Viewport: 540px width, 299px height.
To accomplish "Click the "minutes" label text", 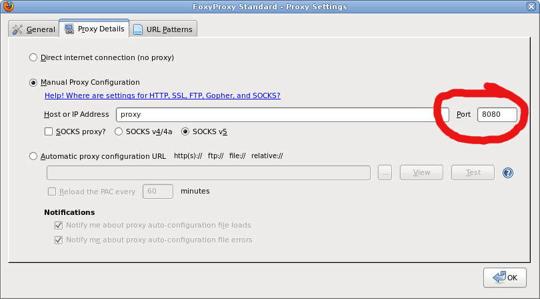I will tap(195, 191).
